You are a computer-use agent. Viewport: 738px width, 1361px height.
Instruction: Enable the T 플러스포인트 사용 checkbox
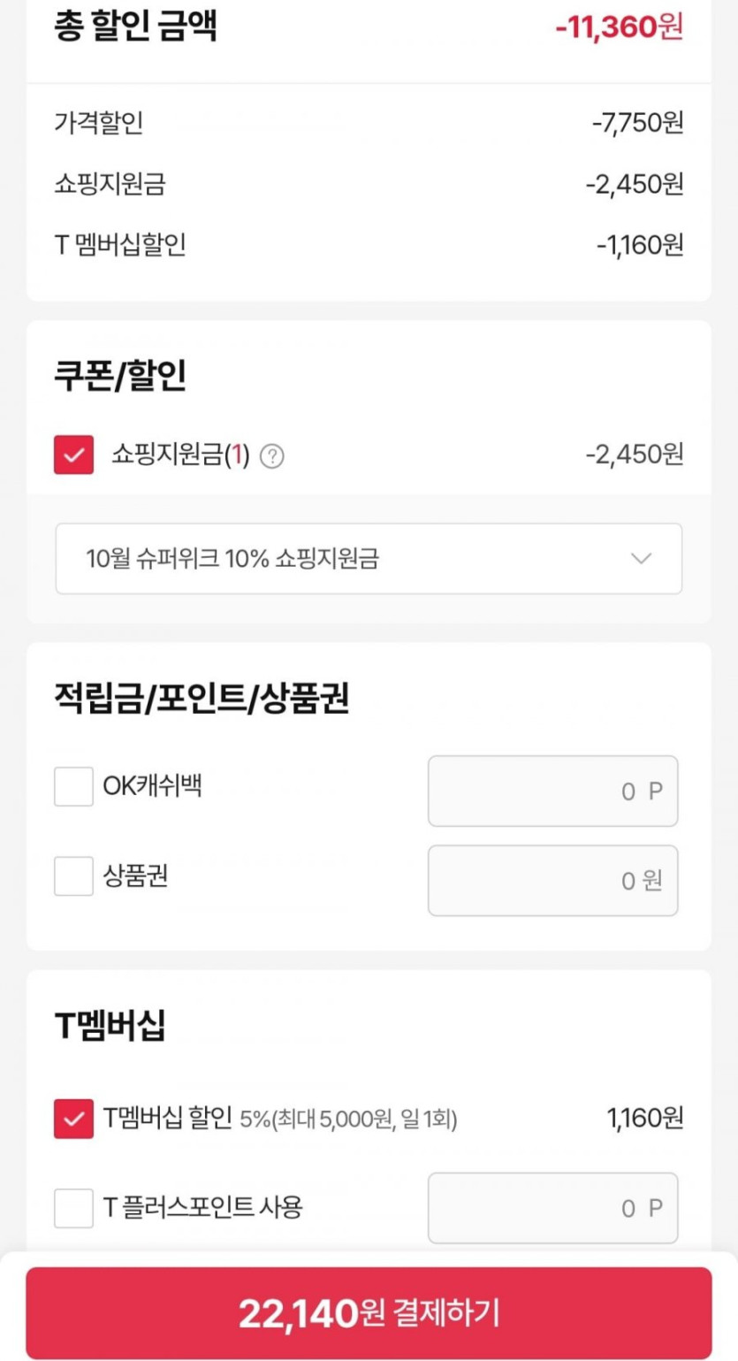(x=73, y=1208)
